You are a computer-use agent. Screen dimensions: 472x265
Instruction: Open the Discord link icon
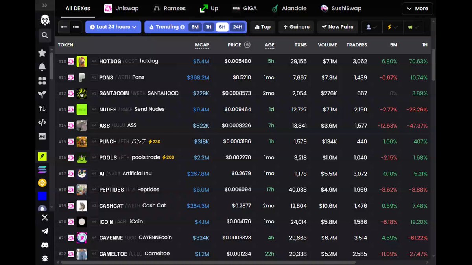point(45,245)
